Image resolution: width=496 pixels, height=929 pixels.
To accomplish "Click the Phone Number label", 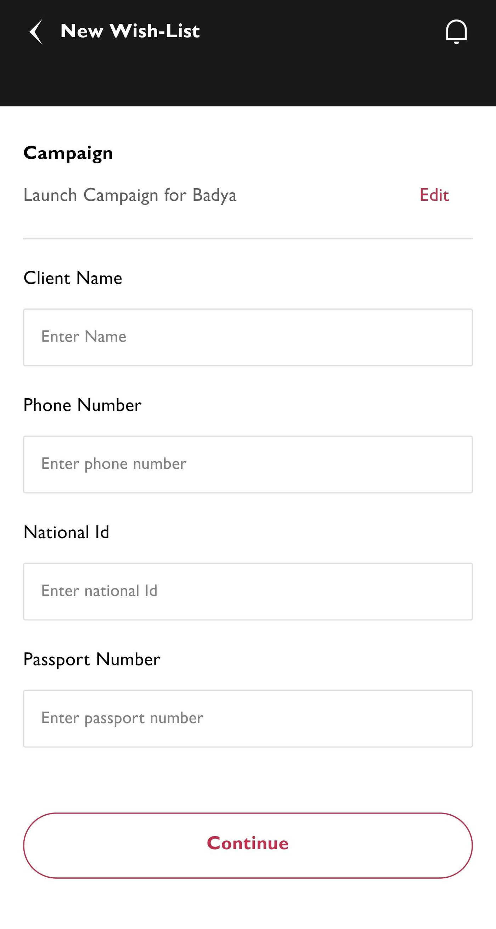I will [82, 405].
